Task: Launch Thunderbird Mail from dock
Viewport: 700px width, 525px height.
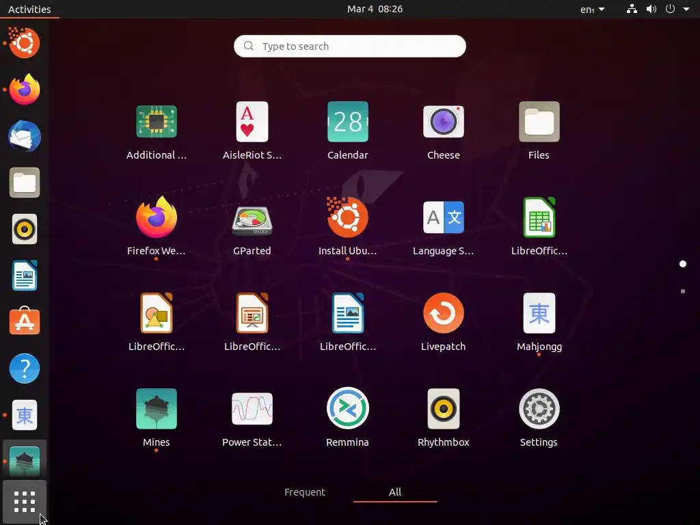Action: pyautogui.click(x=25, y=136)
